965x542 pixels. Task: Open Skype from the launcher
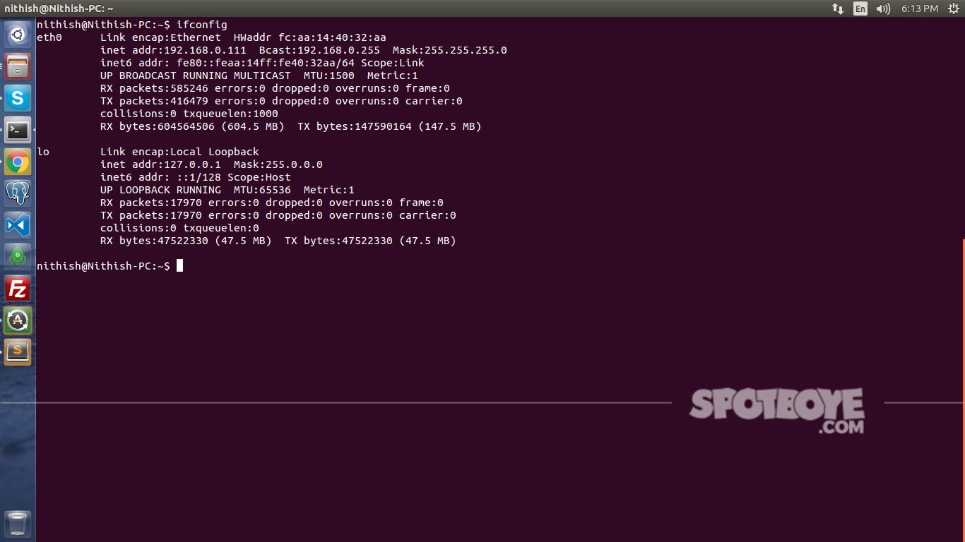tap(18, 98)
